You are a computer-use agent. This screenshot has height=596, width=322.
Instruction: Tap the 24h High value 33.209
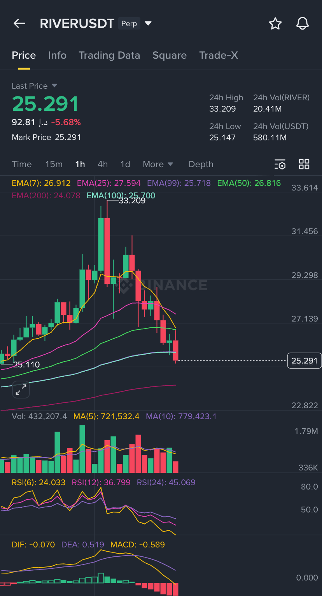click(x=222, y=109)
